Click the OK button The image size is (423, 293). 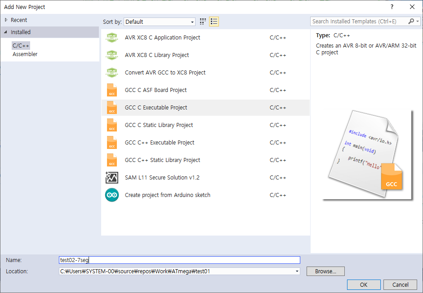click(x=364, y=284)
